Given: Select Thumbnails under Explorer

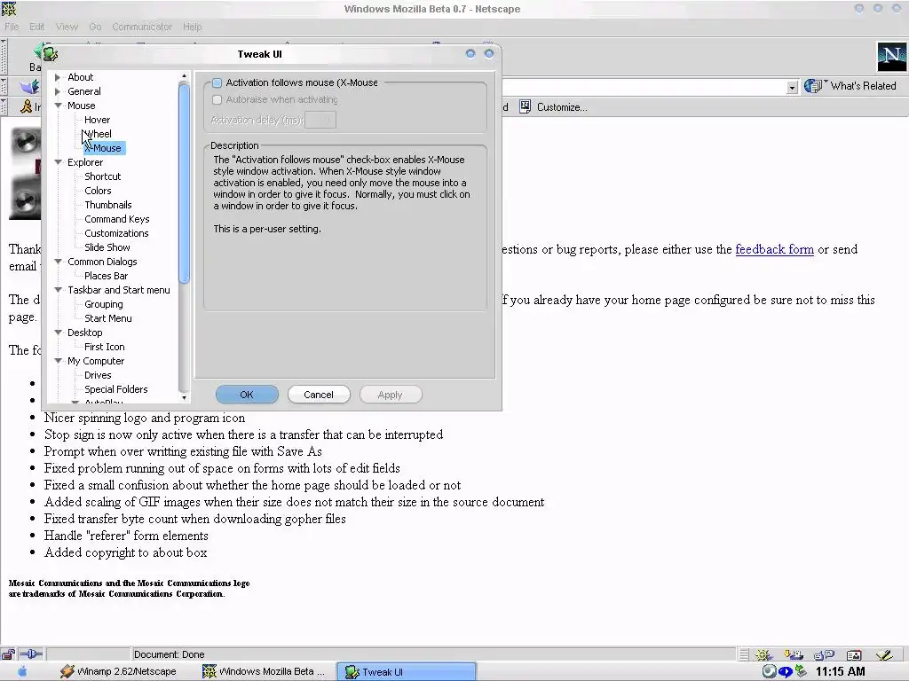Looking at the screenshot, I should (x=107, y=205).
